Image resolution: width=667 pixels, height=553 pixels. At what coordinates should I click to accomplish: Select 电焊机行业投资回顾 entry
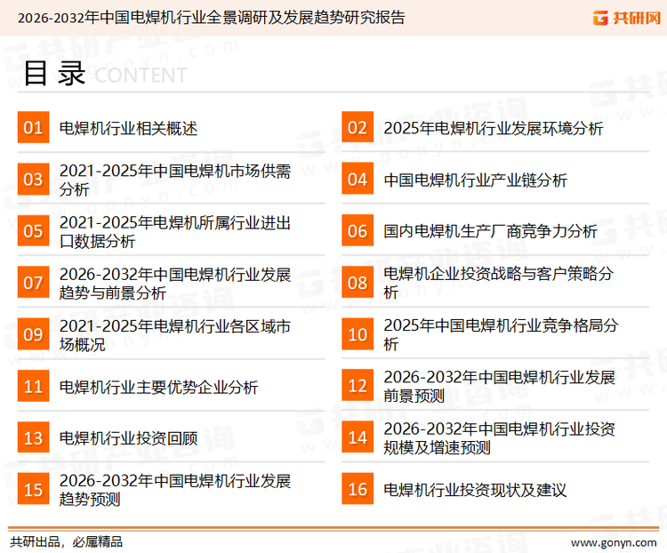click(x=128, y=437)
